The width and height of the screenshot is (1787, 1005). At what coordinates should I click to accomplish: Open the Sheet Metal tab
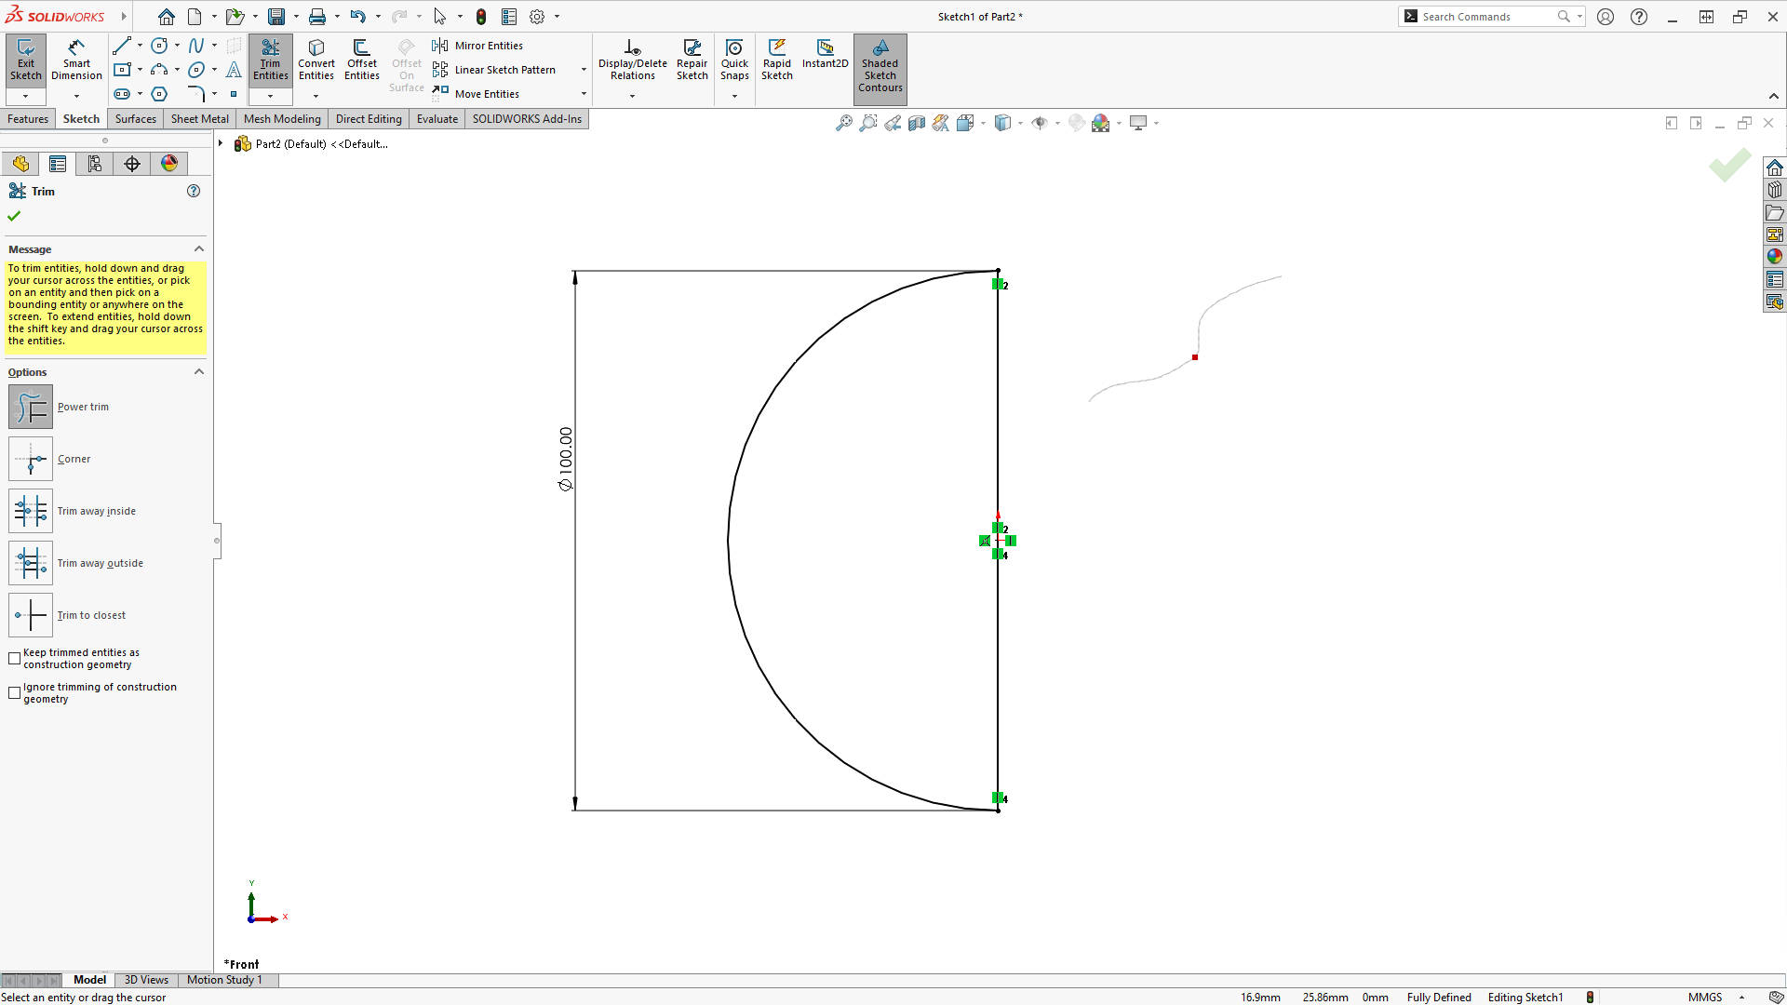point(199,119)
